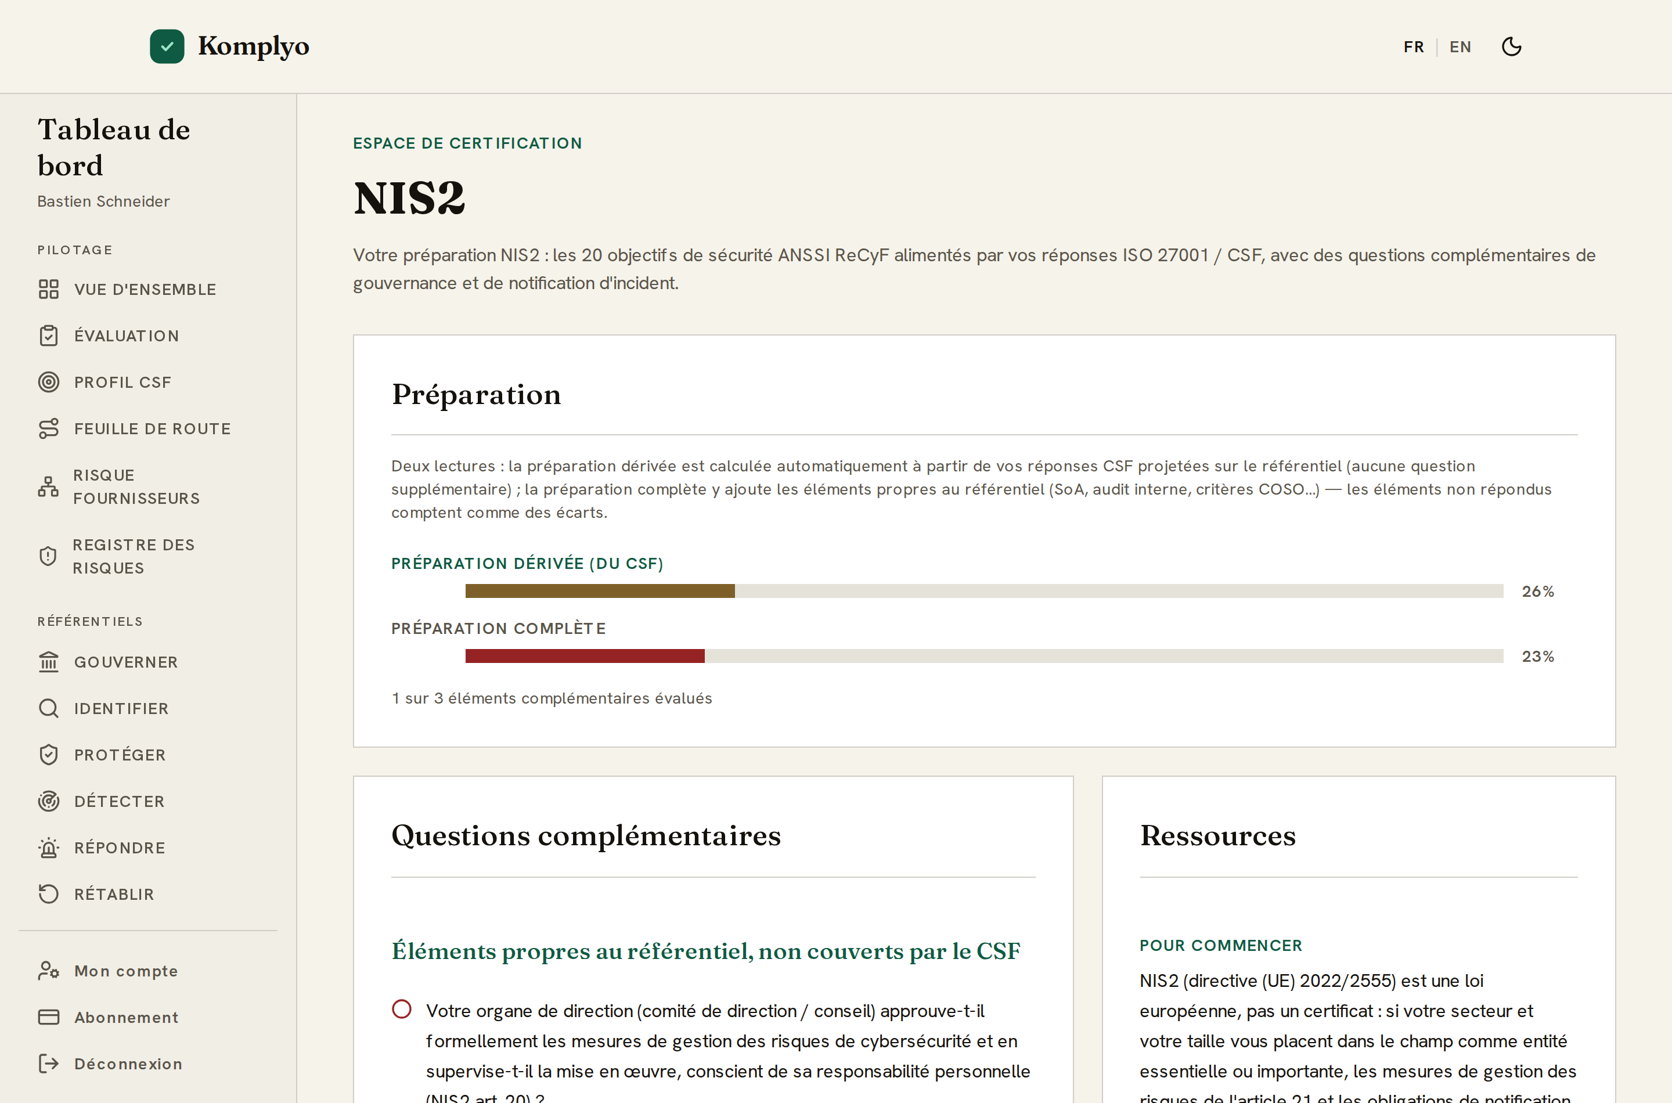
Task: Click the 'Préparation dérivée (du CSF)' label
Action: [x=527, y=563]
